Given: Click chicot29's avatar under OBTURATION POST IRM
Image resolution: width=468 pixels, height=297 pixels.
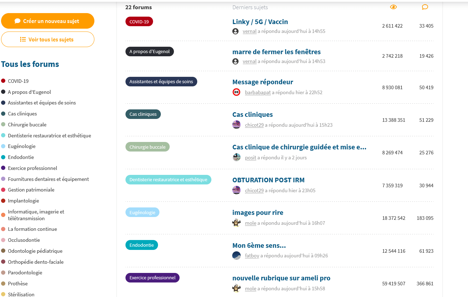Looking at the screenshot, I should (x=236, y=190).
